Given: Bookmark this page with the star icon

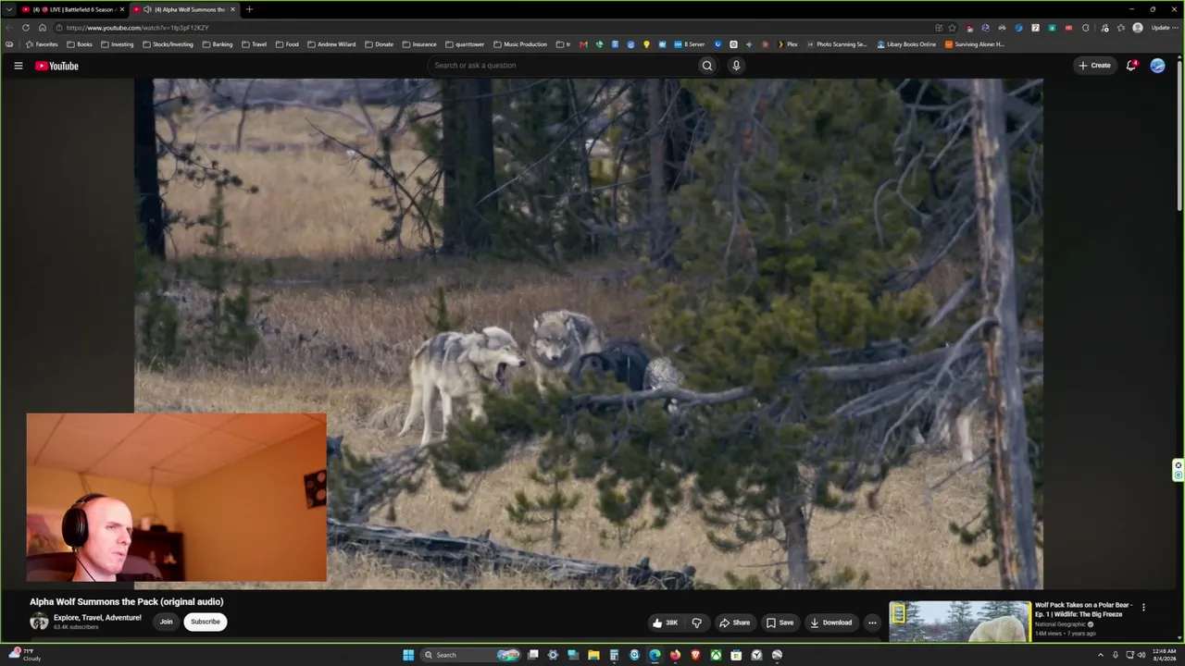Looking at the screenshot, I should (952, 28).
